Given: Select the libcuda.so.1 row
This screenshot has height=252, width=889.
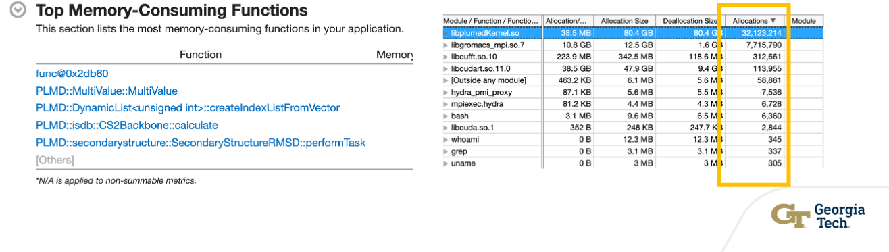Looking at the screenshot, I should point(632,128).
